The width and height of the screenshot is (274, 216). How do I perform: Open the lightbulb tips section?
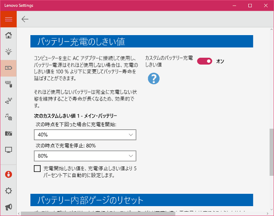[9, 51]
